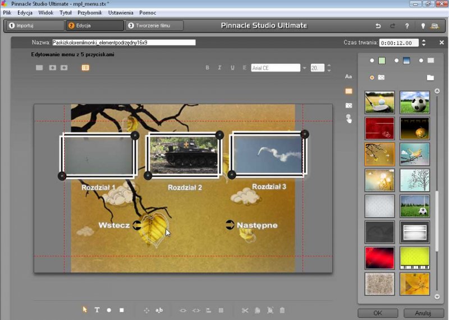This screenshot has width=449, height=320.
Task: Click the trash delete icon
Action: coord(282,310)
